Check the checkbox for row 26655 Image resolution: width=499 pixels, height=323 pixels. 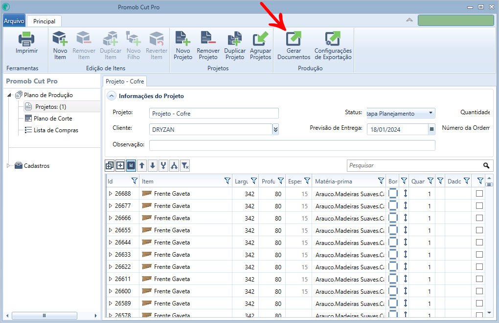pos(479,230)
